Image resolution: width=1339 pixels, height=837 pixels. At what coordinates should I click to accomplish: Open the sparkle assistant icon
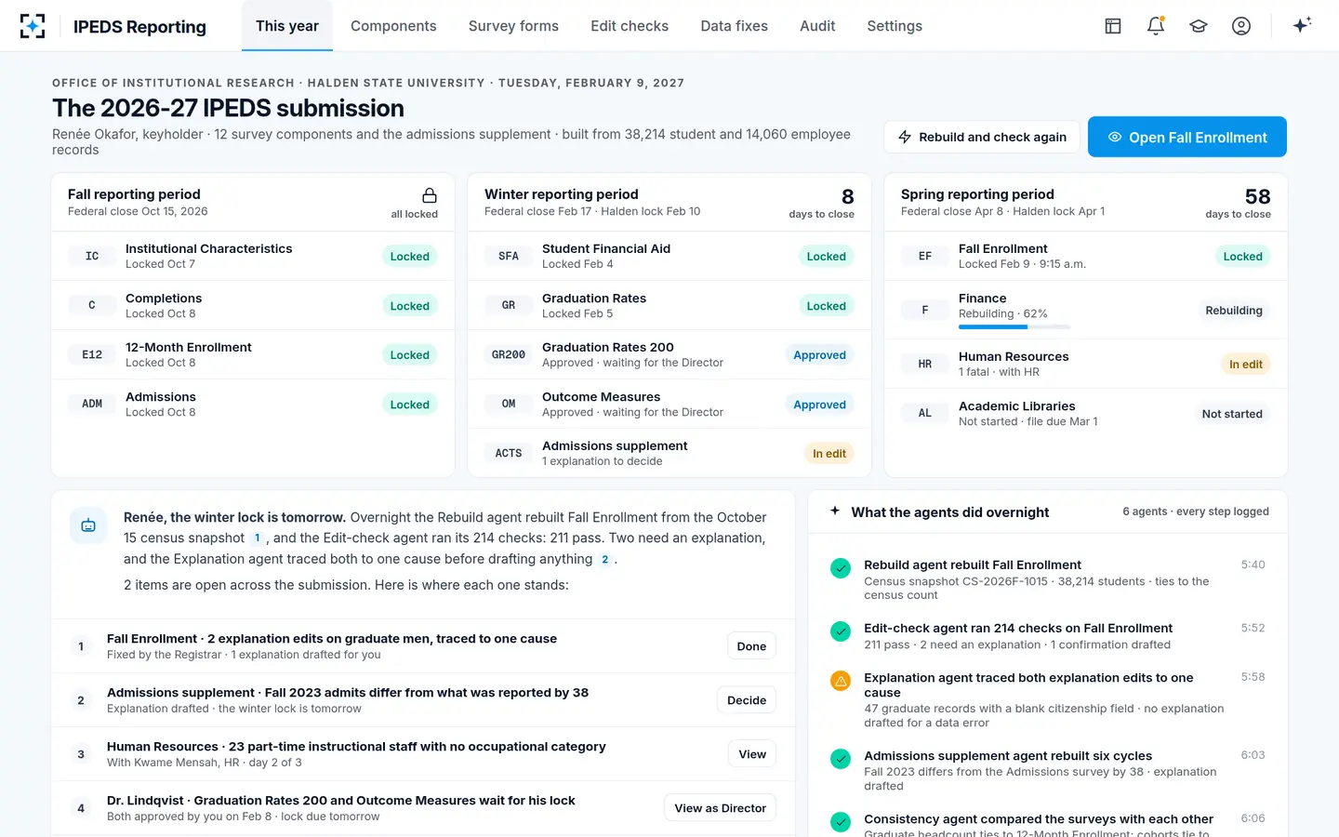[1302, 25]
